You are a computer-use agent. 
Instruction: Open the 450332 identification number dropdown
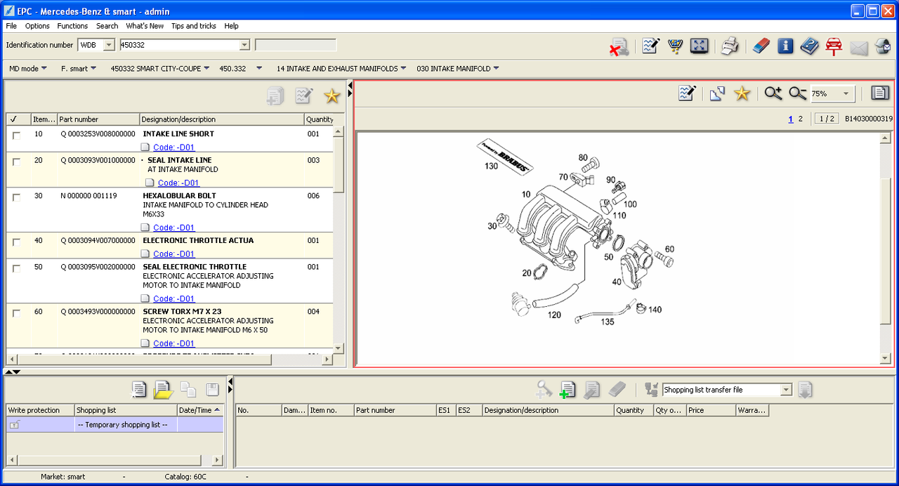(244, 45)
